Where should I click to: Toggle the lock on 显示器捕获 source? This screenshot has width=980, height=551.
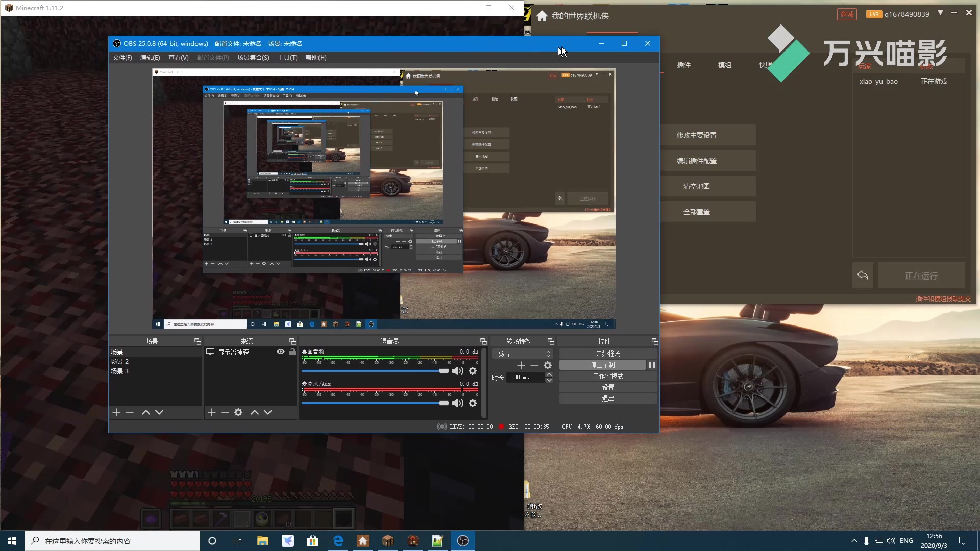[292, 352]
